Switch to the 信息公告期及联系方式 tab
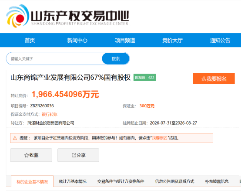Viewport: 241px width, 191px height. pos(174,181)
